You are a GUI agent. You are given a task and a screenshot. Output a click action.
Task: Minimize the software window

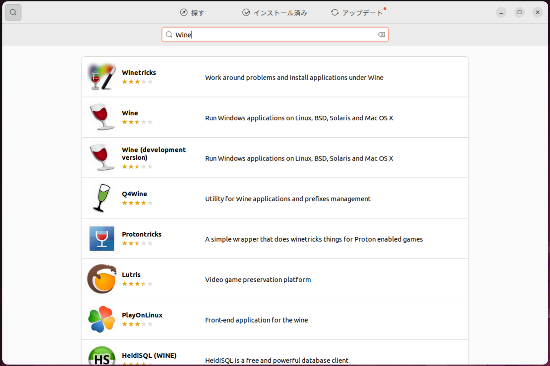tap(501, 12)
